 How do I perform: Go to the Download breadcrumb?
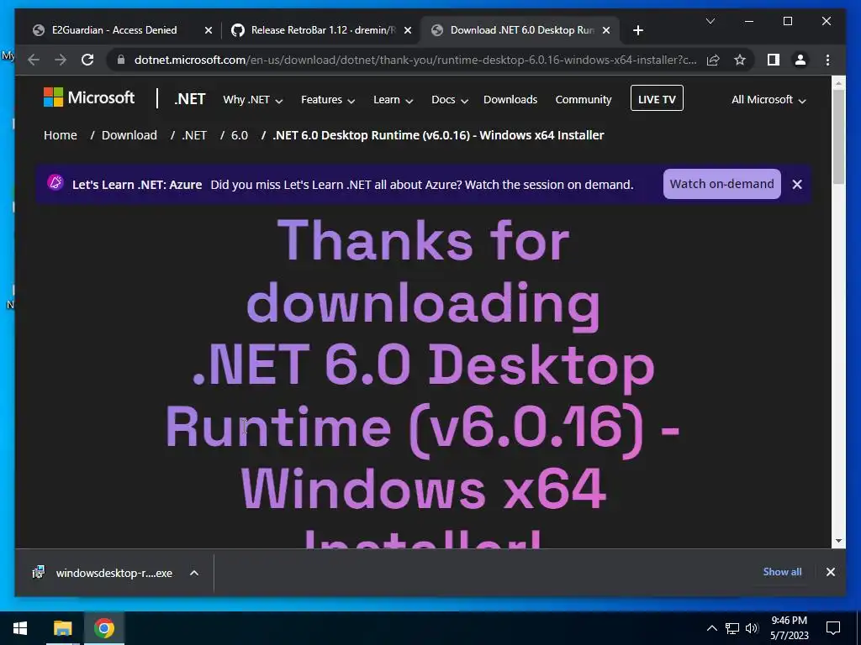[x=129, y=135]
